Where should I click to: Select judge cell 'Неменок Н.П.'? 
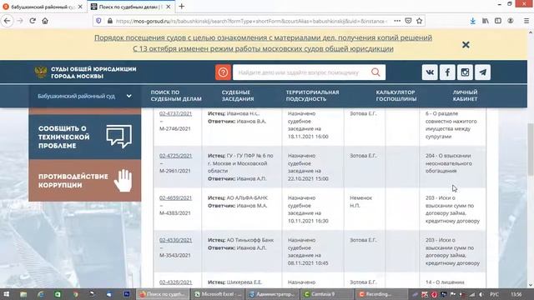tap(360, 202)
